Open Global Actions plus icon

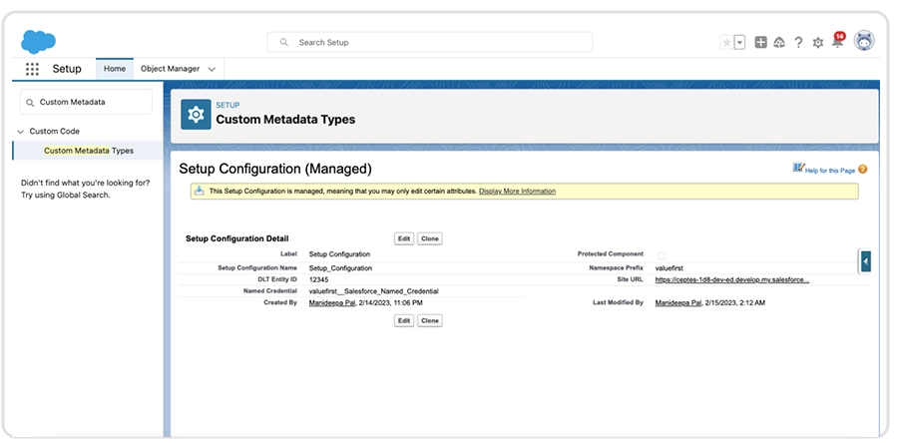click(x=761, y=43)
